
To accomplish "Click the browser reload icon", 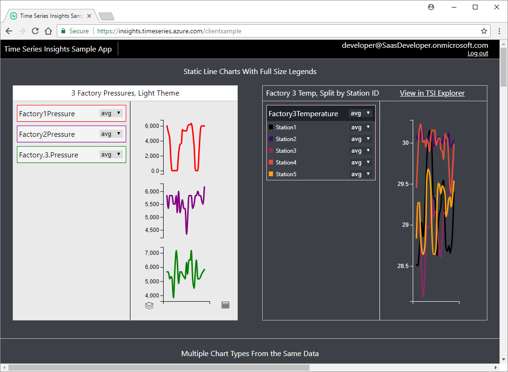I will (35, 31).
